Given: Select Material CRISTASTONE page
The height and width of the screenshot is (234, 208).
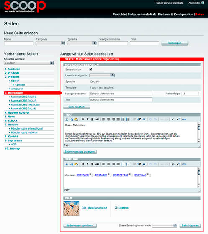Looking at the screenshot, I should 25,105.
